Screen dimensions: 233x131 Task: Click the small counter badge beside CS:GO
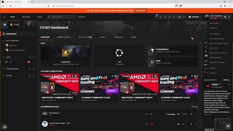(33, 25)
